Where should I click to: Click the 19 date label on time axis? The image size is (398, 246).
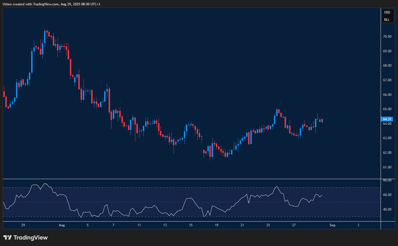click(x=216, y=225)
